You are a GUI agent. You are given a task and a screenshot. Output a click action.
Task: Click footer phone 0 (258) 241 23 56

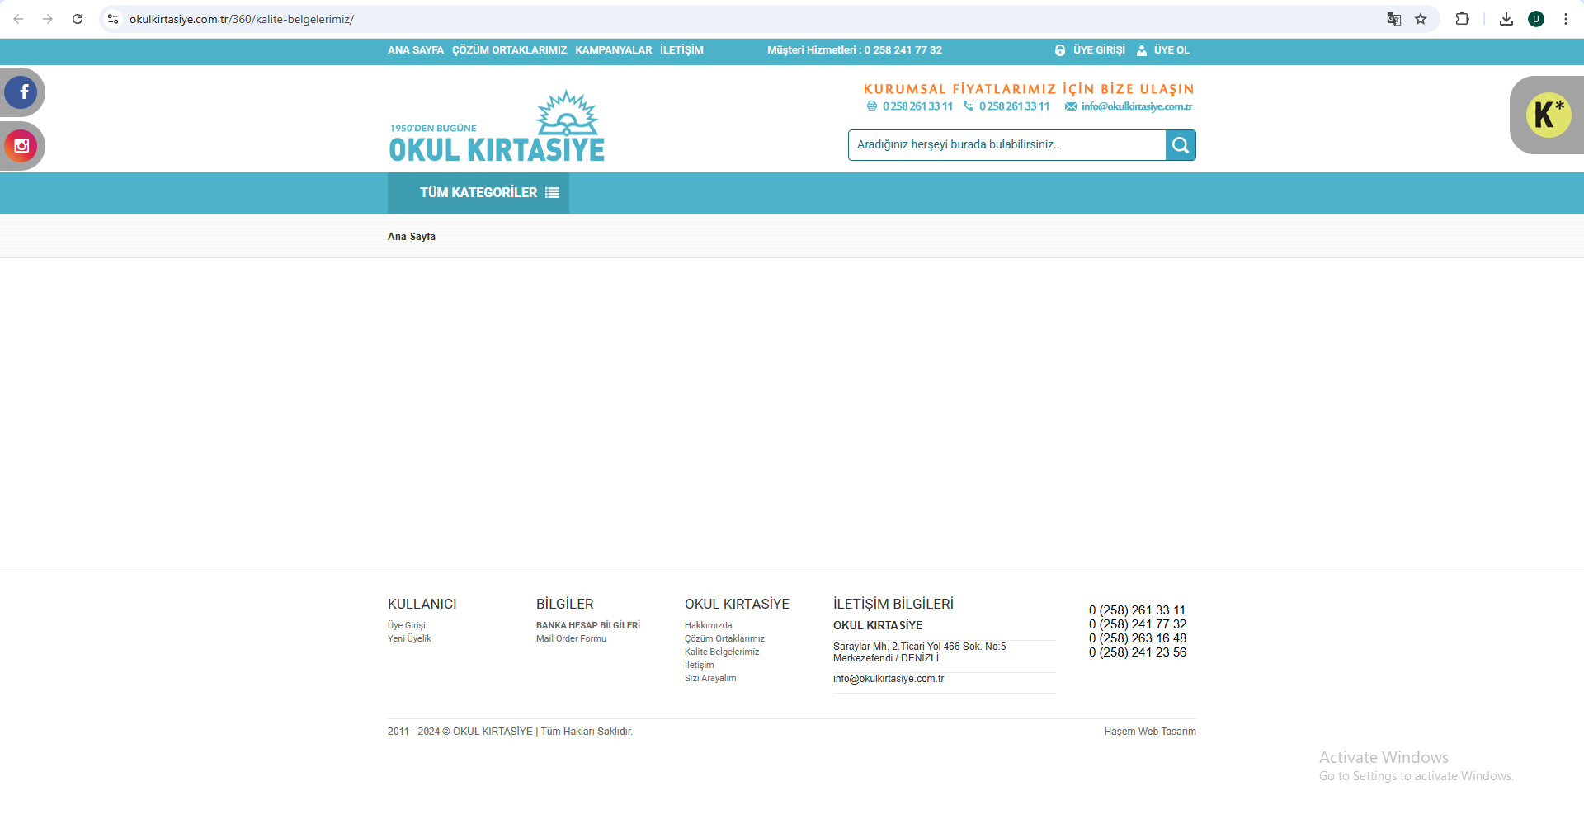pyautogui.click(x=1138, y=652)
